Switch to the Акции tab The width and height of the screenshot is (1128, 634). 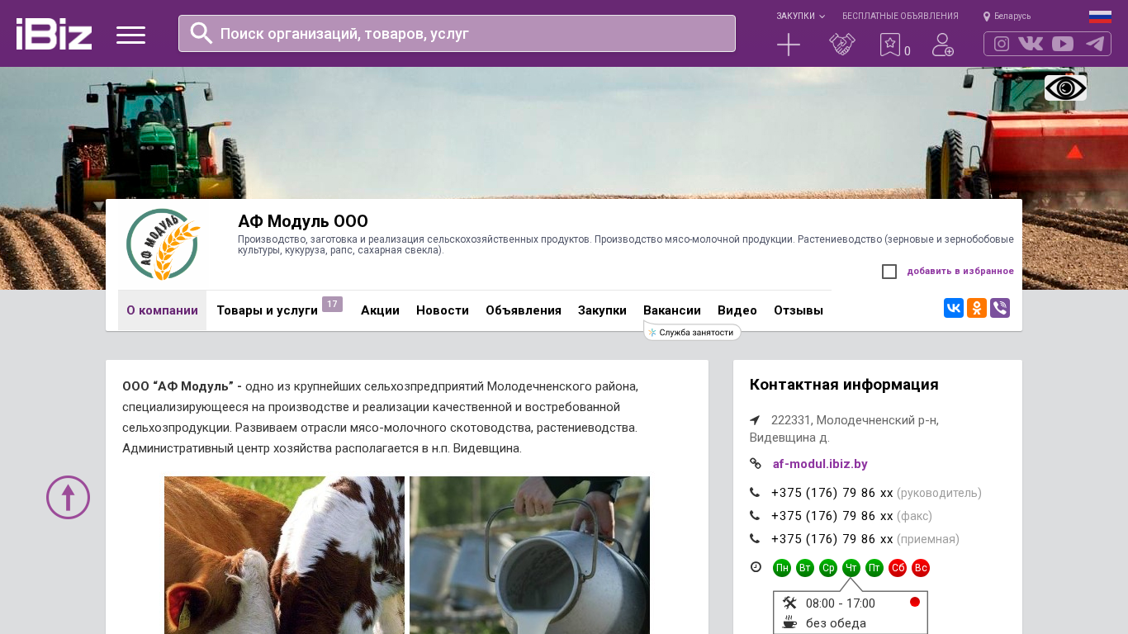[x=380, y=310]
